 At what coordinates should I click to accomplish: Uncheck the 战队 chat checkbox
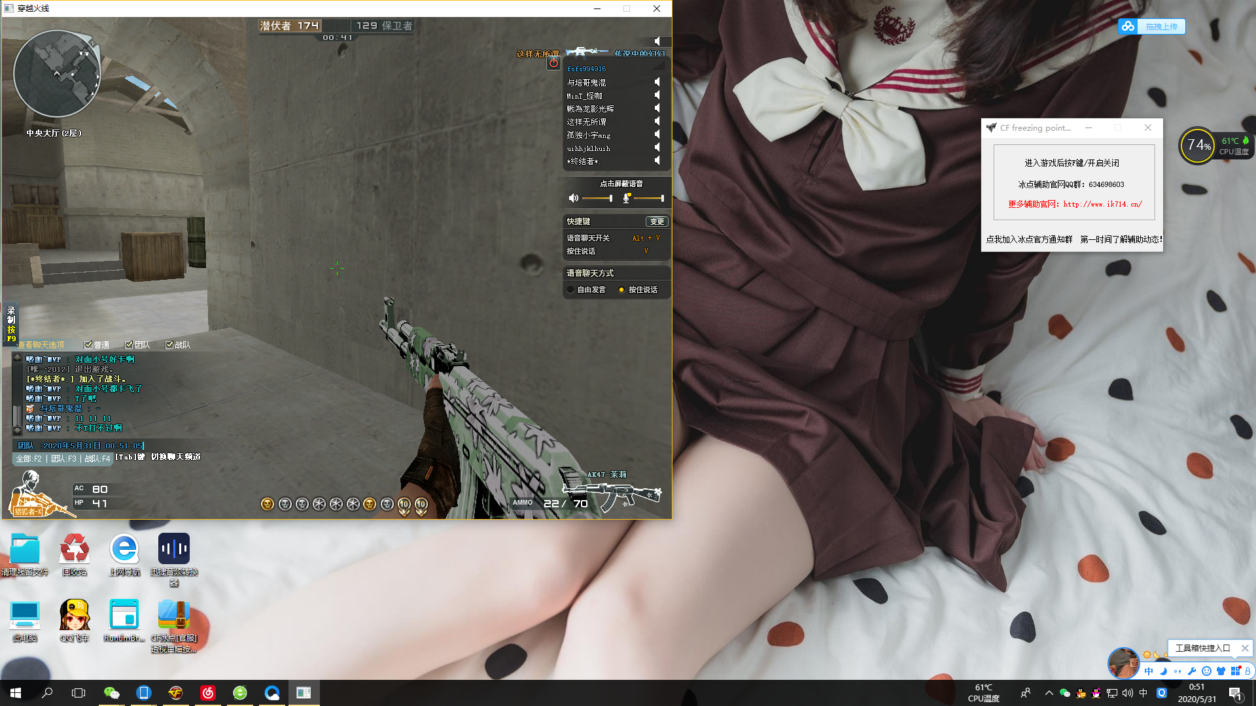click(169, 345)
